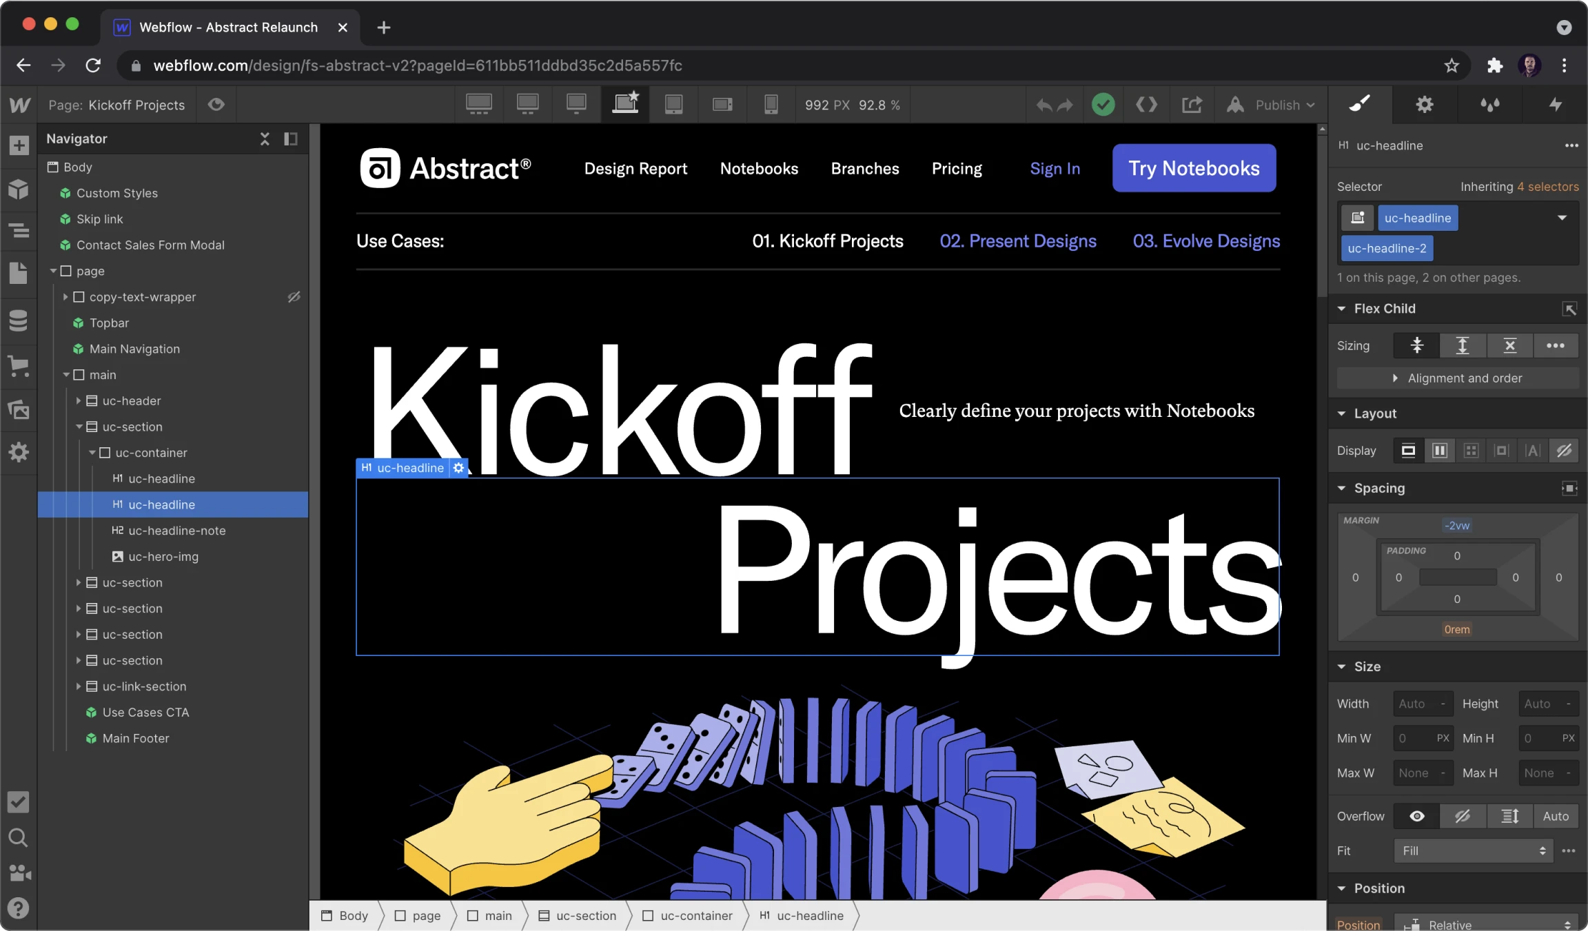Click the Try Notebooks CTA button

coord(1194,167)
